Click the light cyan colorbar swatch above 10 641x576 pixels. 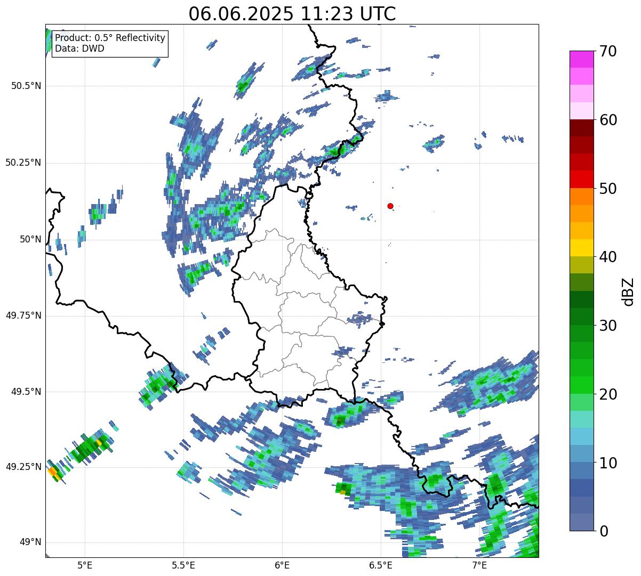(x=581, y=436)
